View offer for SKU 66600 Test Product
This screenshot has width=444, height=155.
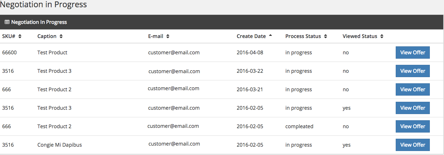point(412,53)
